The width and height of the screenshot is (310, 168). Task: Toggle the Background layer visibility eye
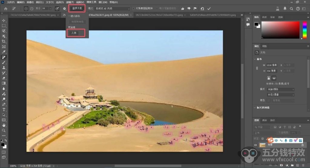tap(256, 145)
